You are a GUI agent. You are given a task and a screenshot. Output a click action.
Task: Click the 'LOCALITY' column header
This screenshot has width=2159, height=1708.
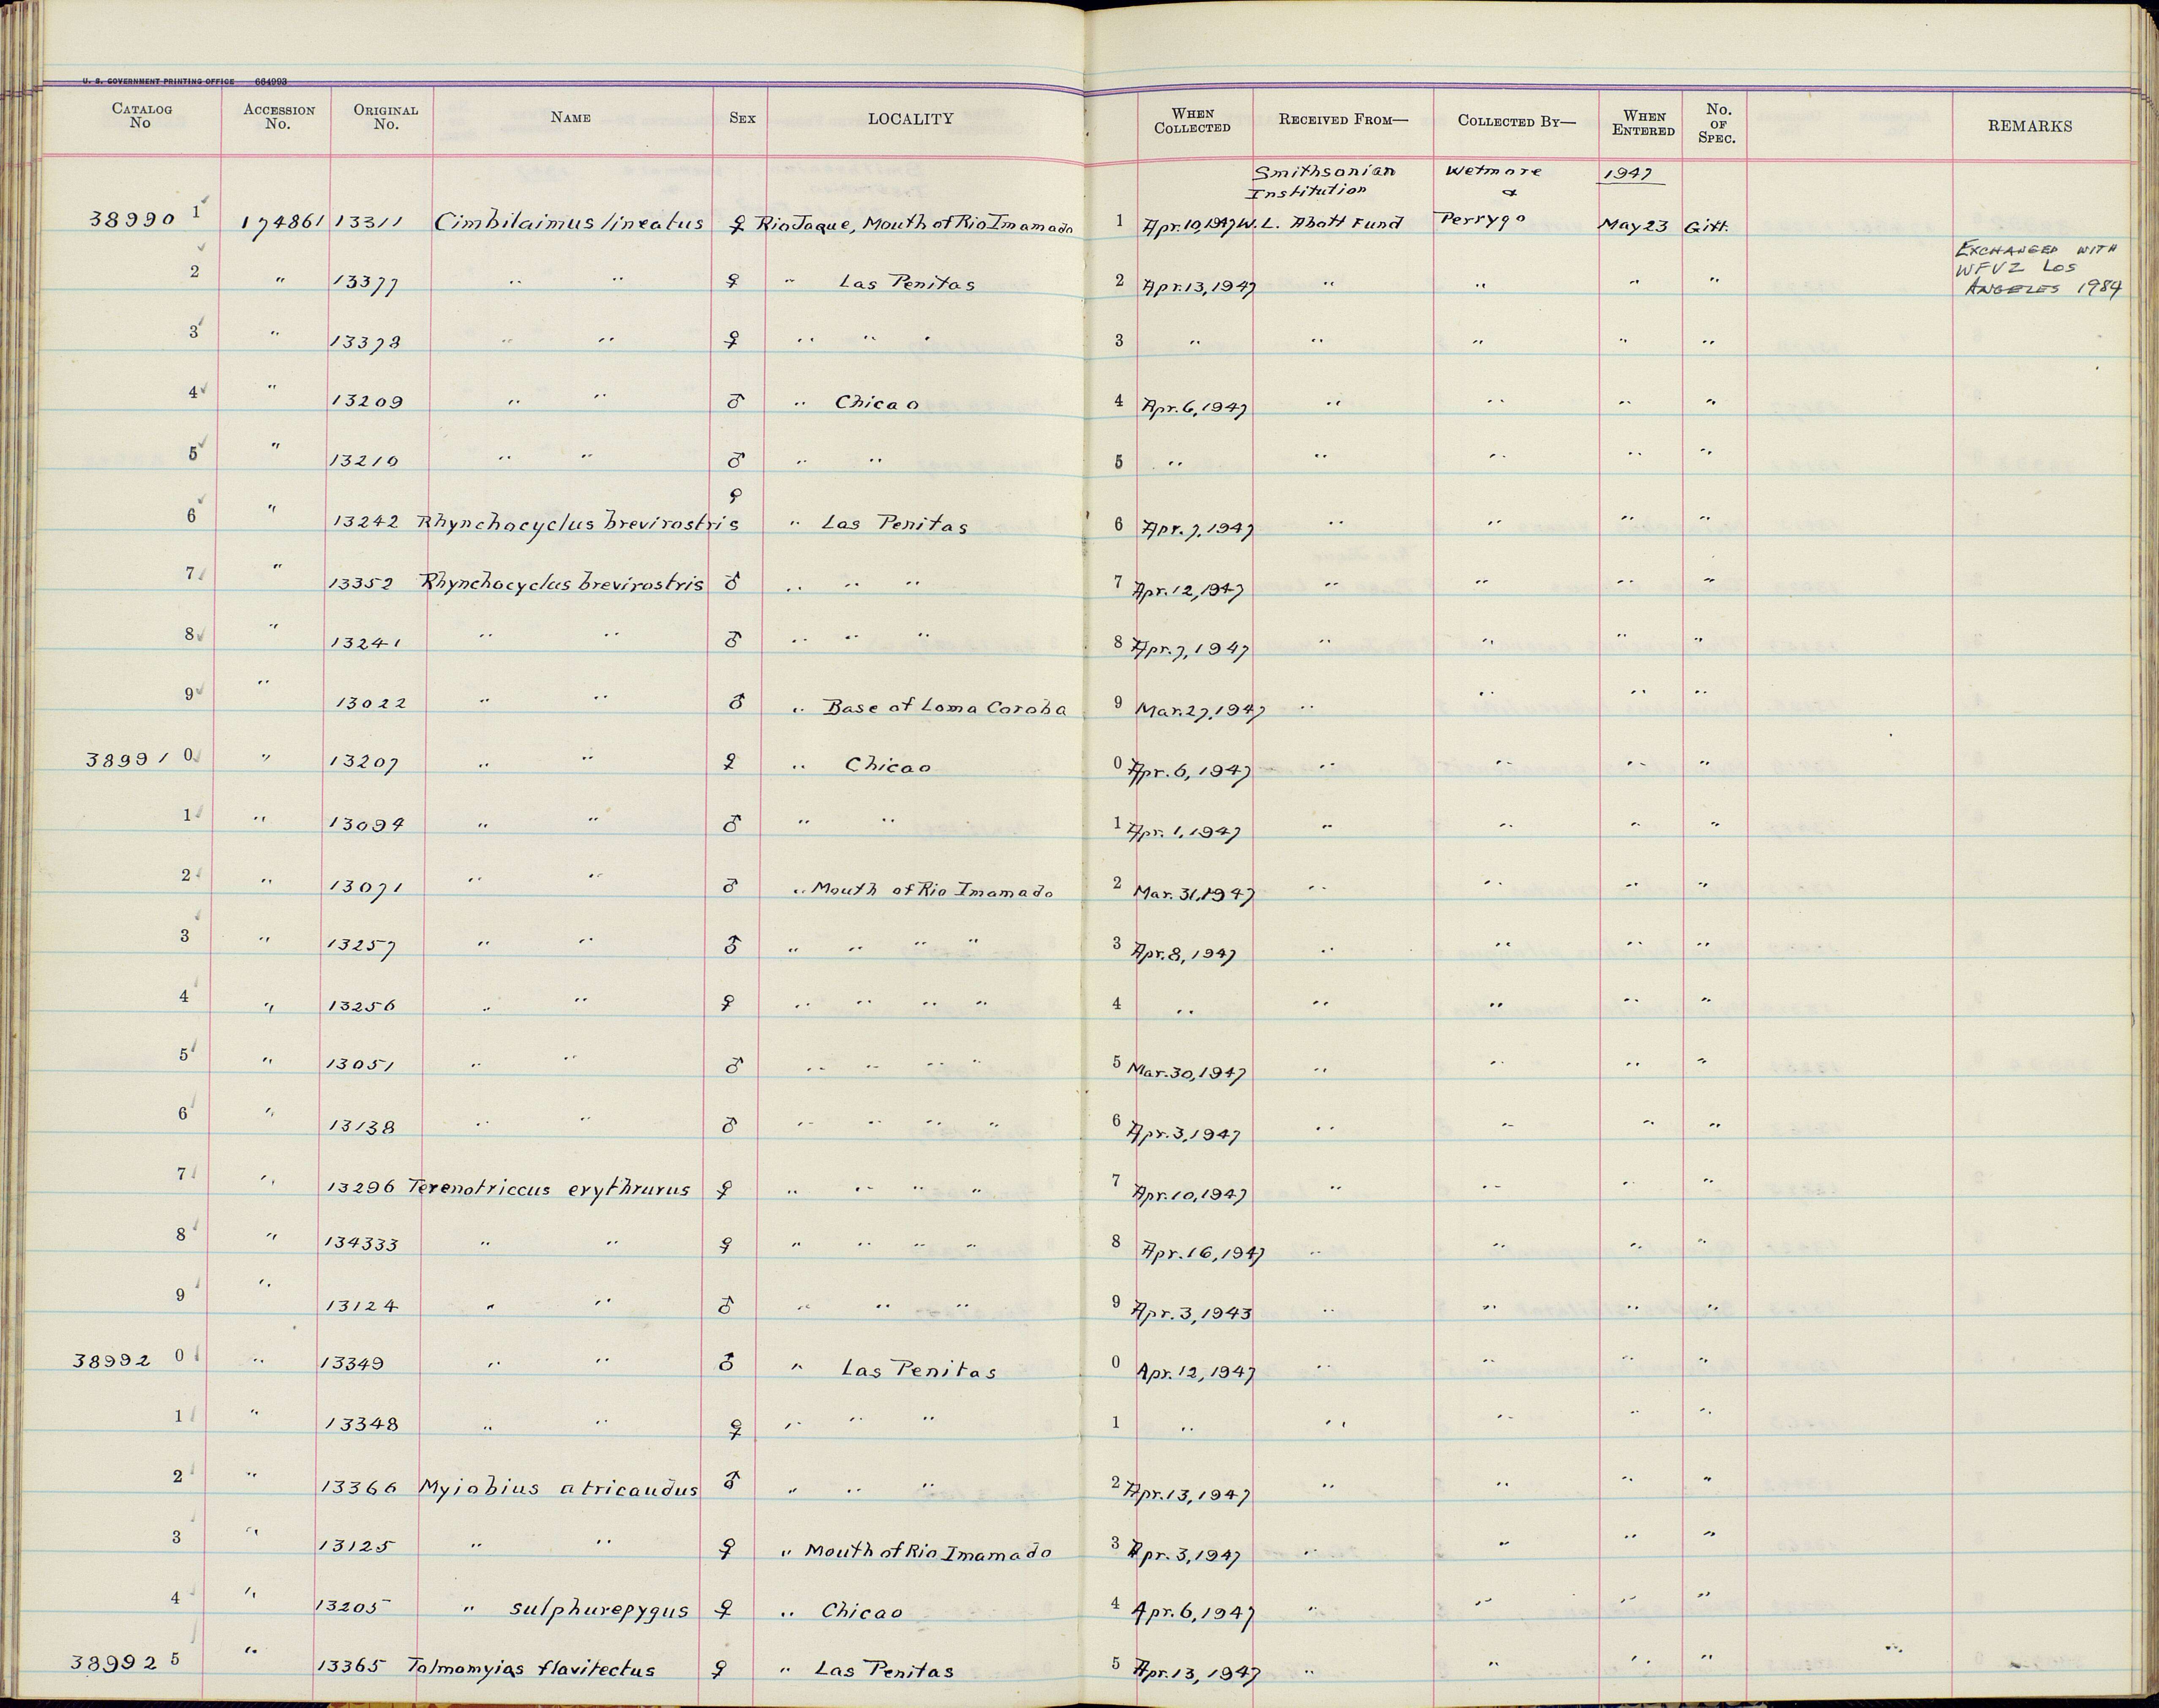(910, 119)
